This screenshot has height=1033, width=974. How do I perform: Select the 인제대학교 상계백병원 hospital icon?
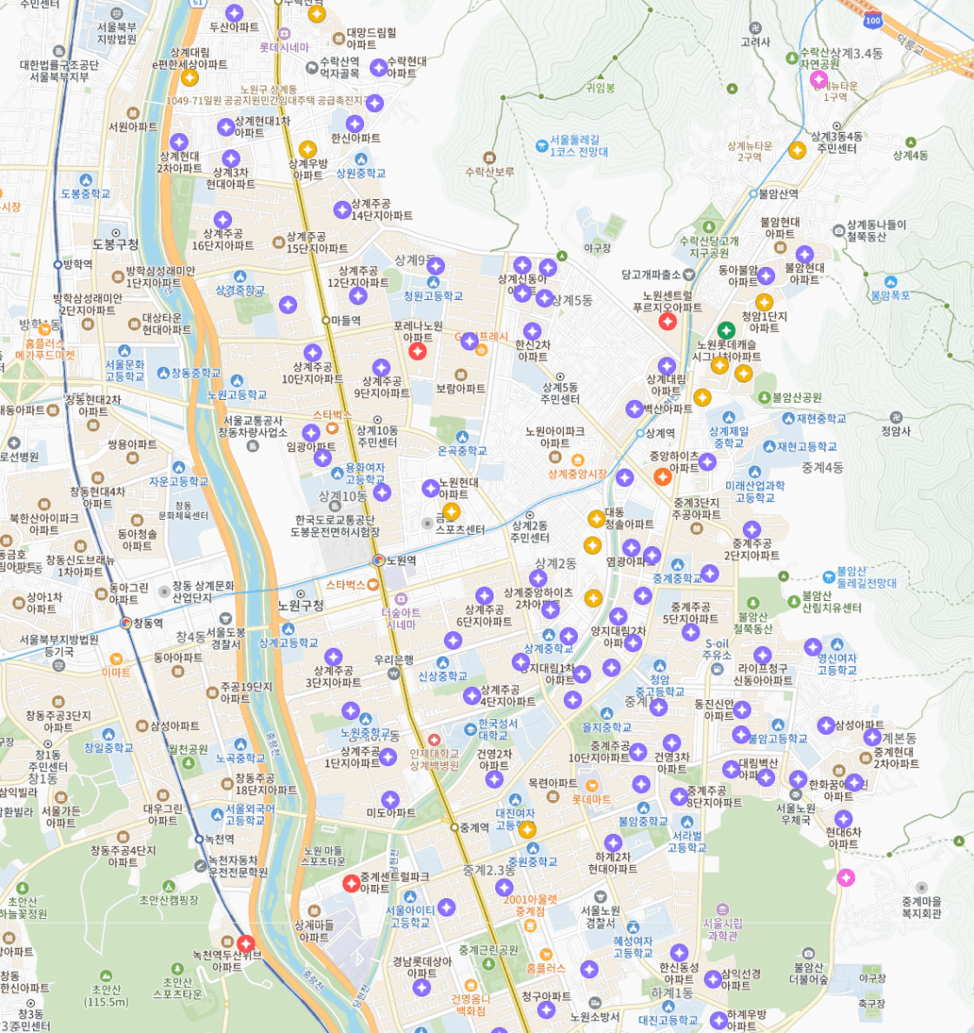tap(434, 740)
